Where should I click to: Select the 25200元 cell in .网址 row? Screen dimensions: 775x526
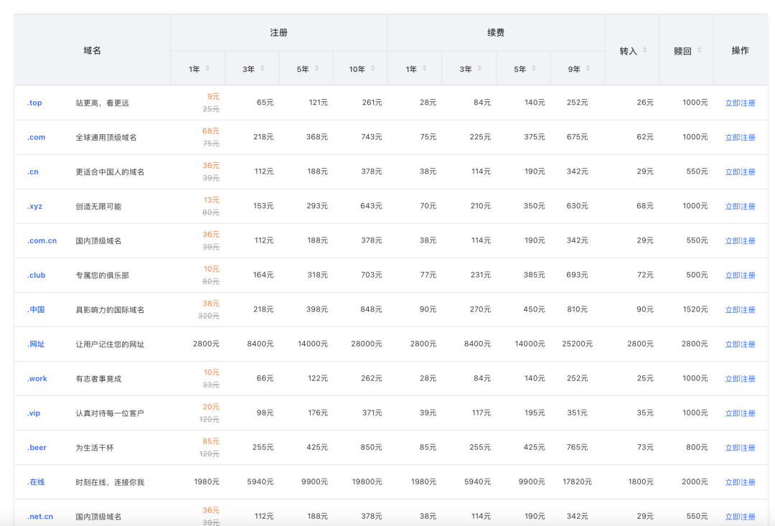(x=577, y=344)
